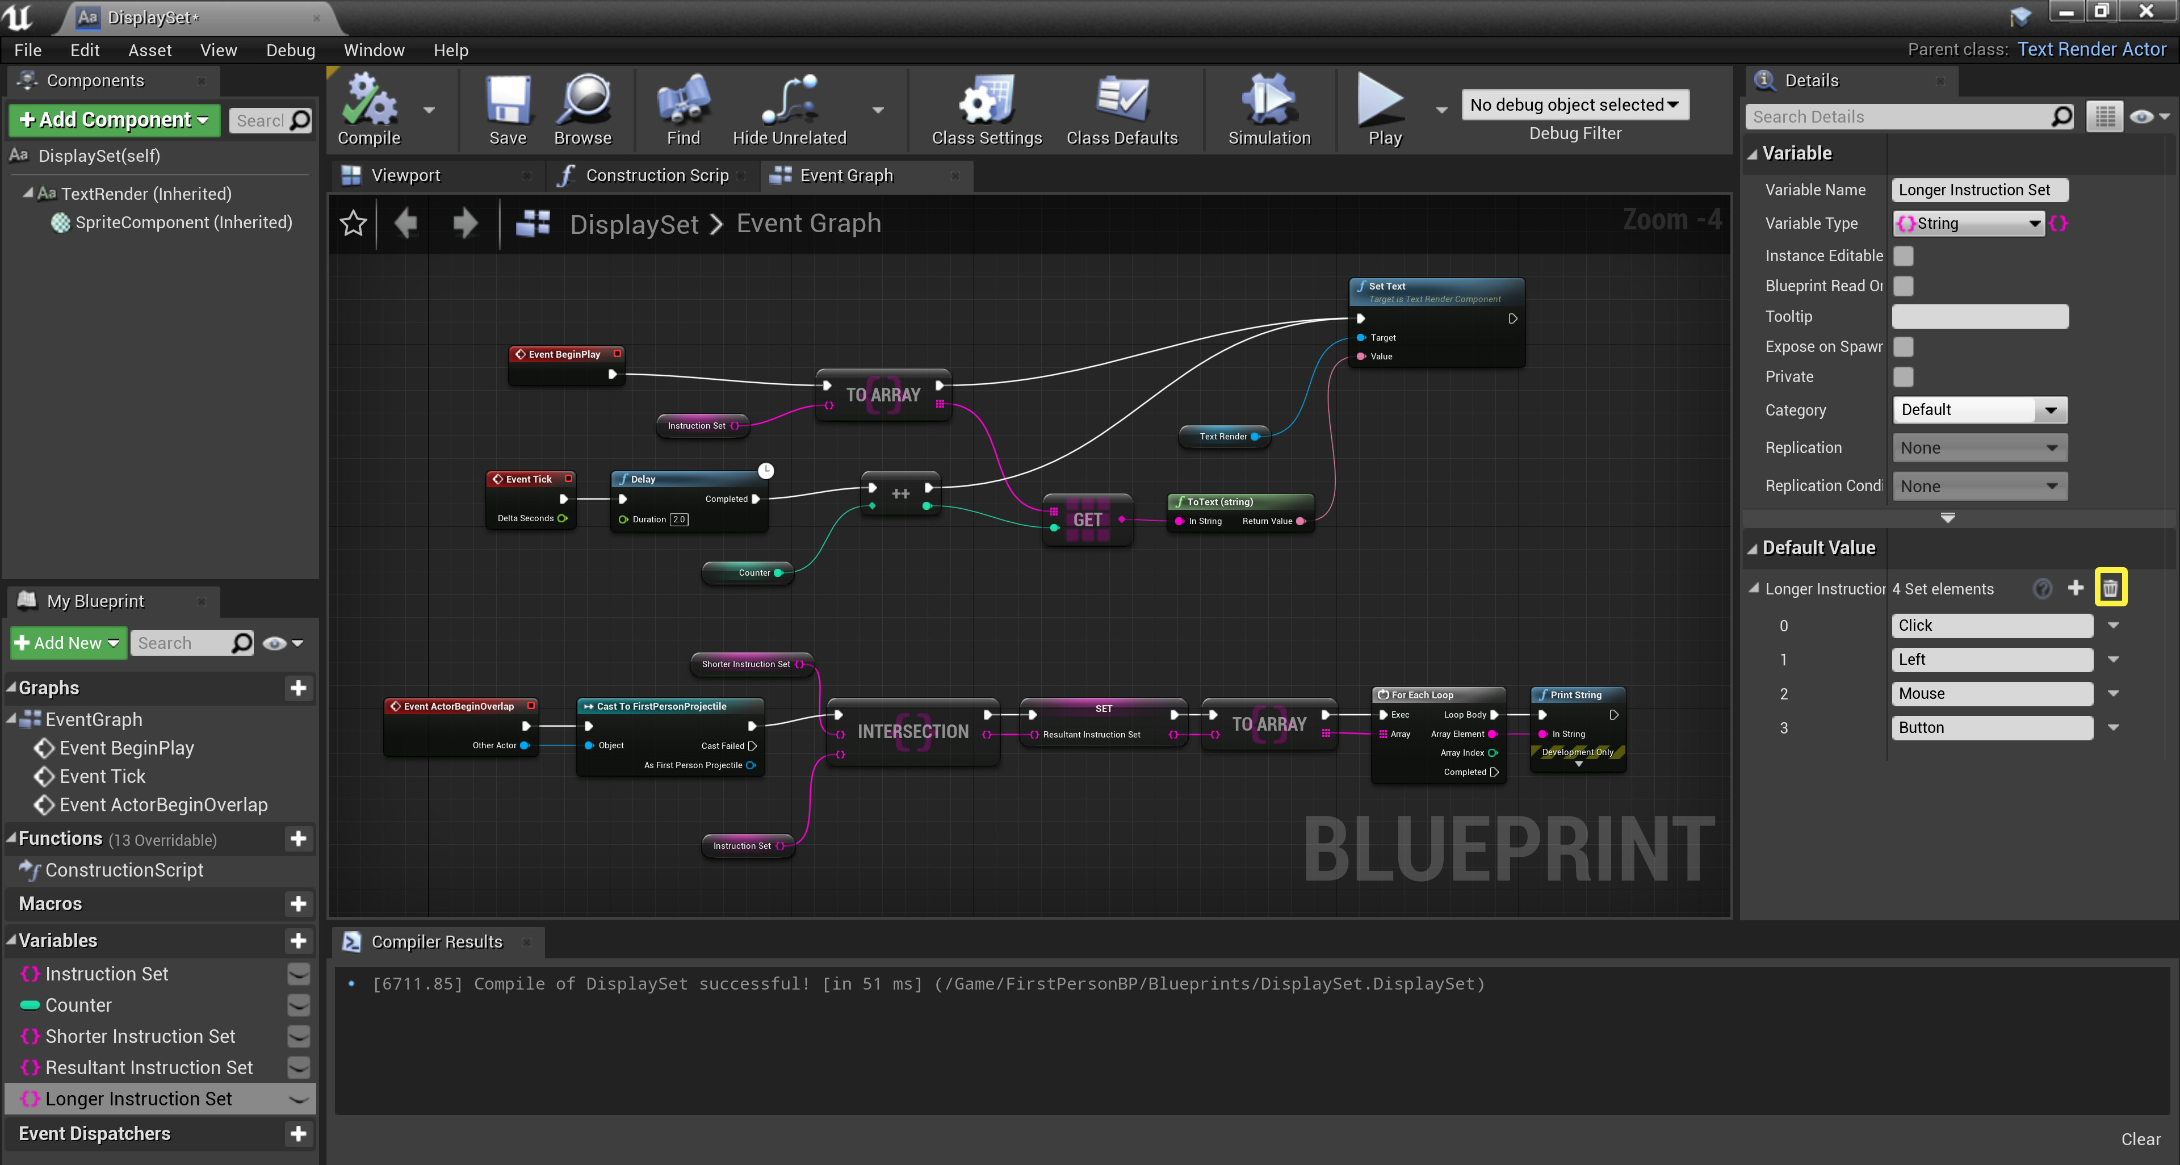Open Class Settings from the toolbar
The width and height of the screenshot is (2180, 1165).
pyautogui.click(x=986, y=100)
